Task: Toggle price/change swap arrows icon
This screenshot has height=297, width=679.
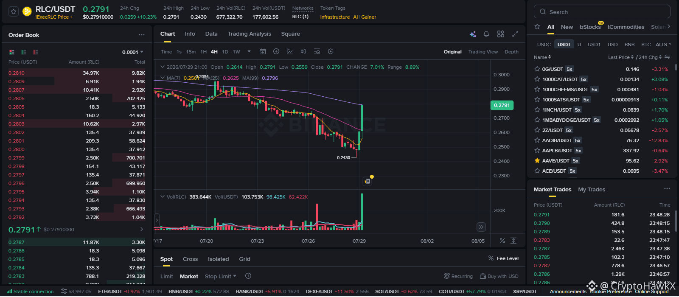Action: click(x=667, y=57)
